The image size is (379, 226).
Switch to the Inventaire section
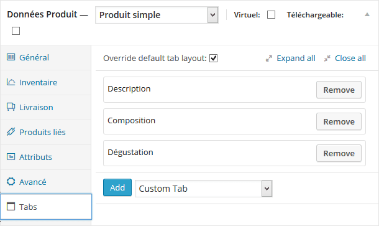pyautogui.click(x=46, y=82)
